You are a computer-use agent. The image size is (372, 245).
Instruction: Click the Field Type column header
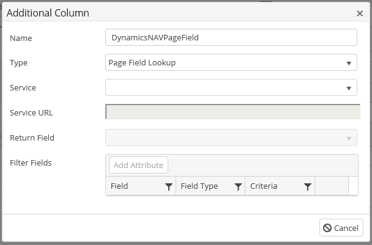point(210,186)
